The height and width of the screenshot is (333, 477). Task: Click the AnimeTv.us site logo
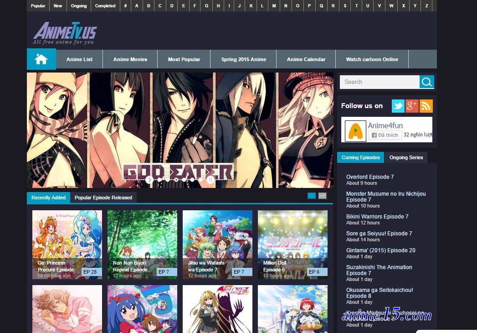coord(65,33)
